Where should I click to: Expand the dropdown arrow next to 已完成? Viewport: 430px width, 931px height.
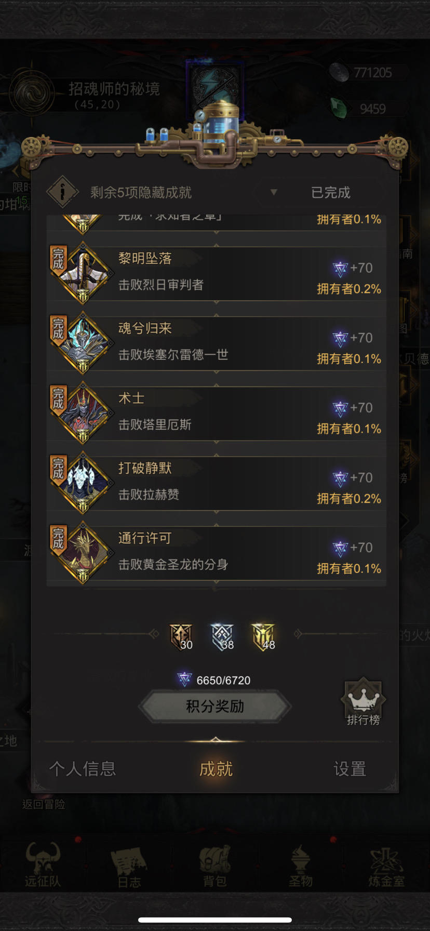click(x=274, y=192)
